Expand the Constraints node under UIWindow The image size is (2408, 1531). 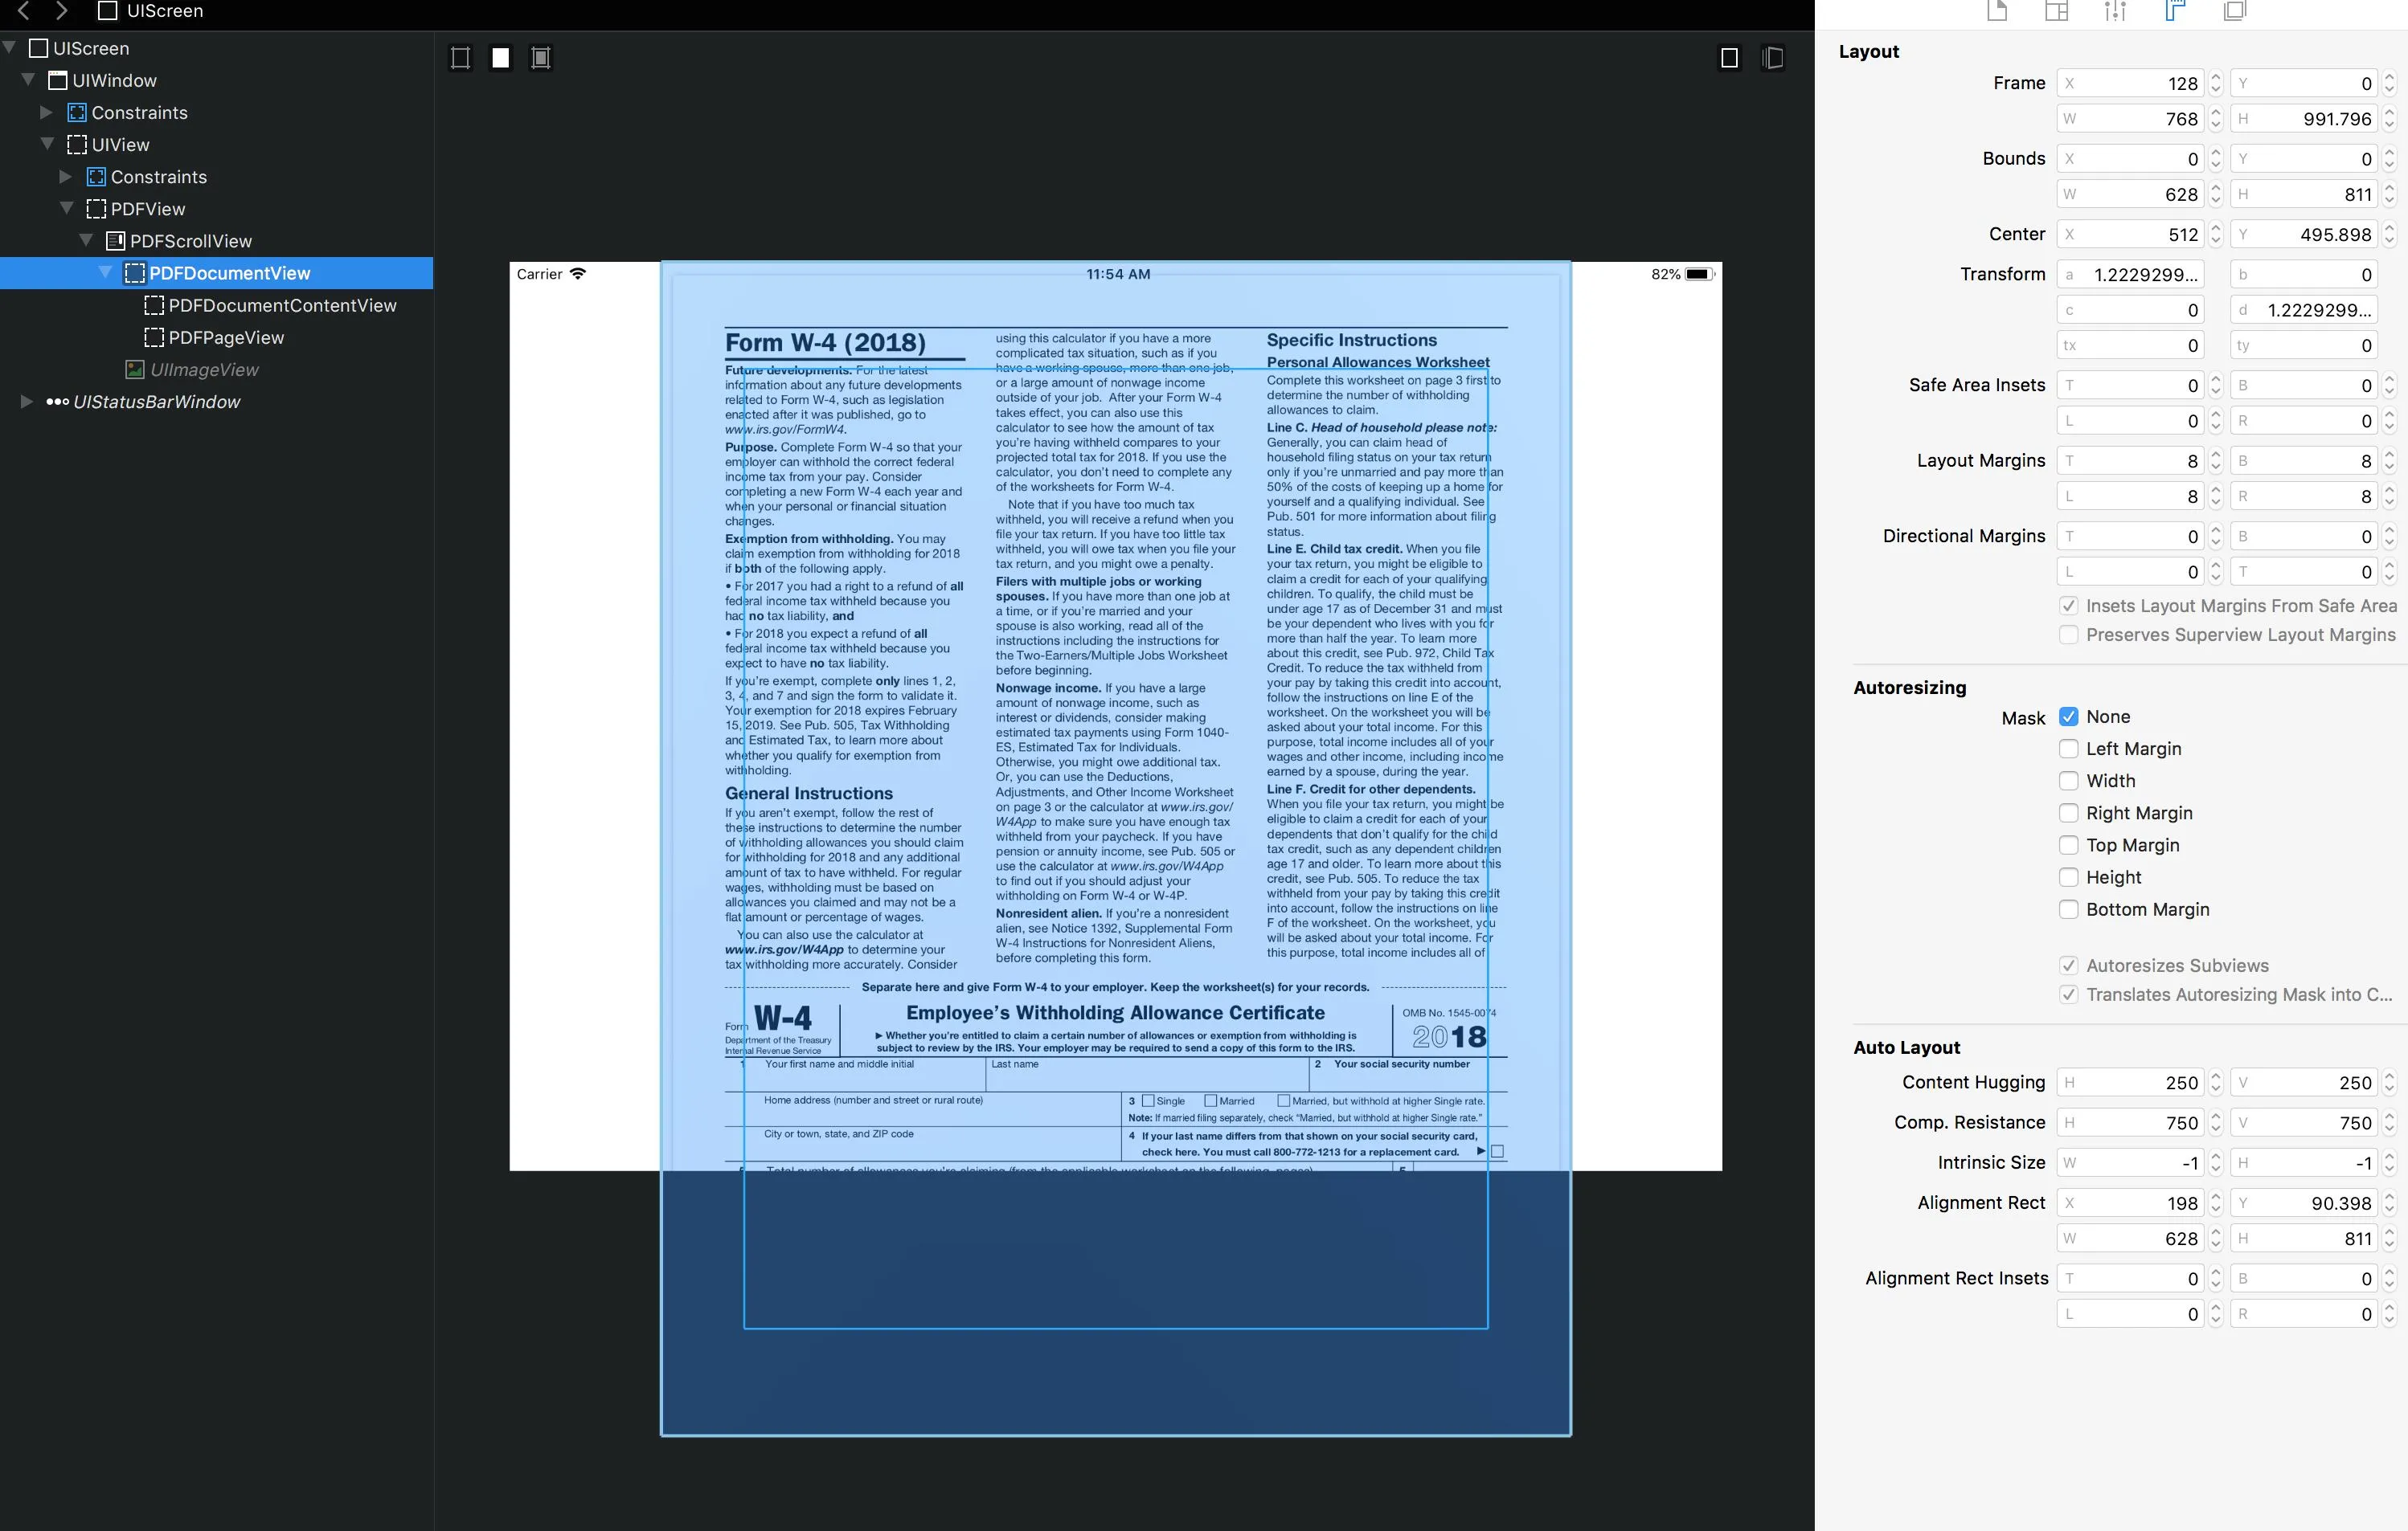pyautogui.click(x=46, y=113)
